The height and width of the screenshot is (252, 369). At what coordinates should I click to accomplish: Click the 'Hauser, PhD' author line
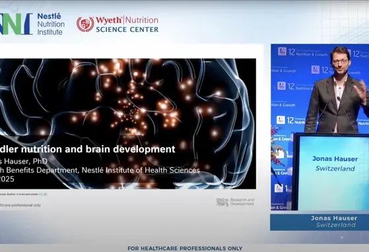(24, 161)
